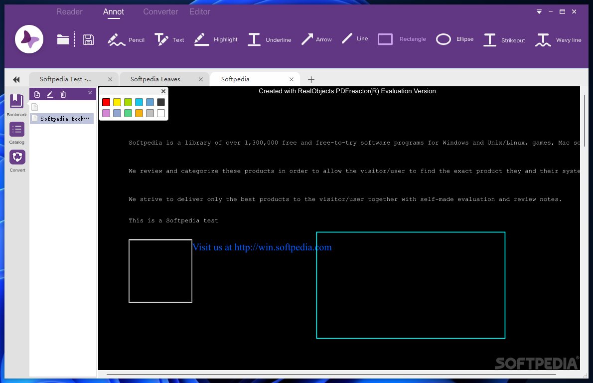Delete bookmark with trash icon
This screenshot has height=383, width=593.
(63, 95)
